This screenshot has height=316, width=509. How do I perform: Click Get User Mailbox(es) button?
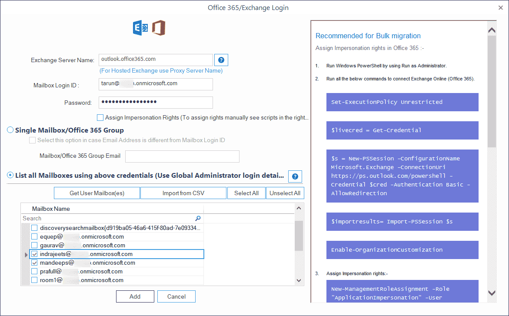(97, 193)
